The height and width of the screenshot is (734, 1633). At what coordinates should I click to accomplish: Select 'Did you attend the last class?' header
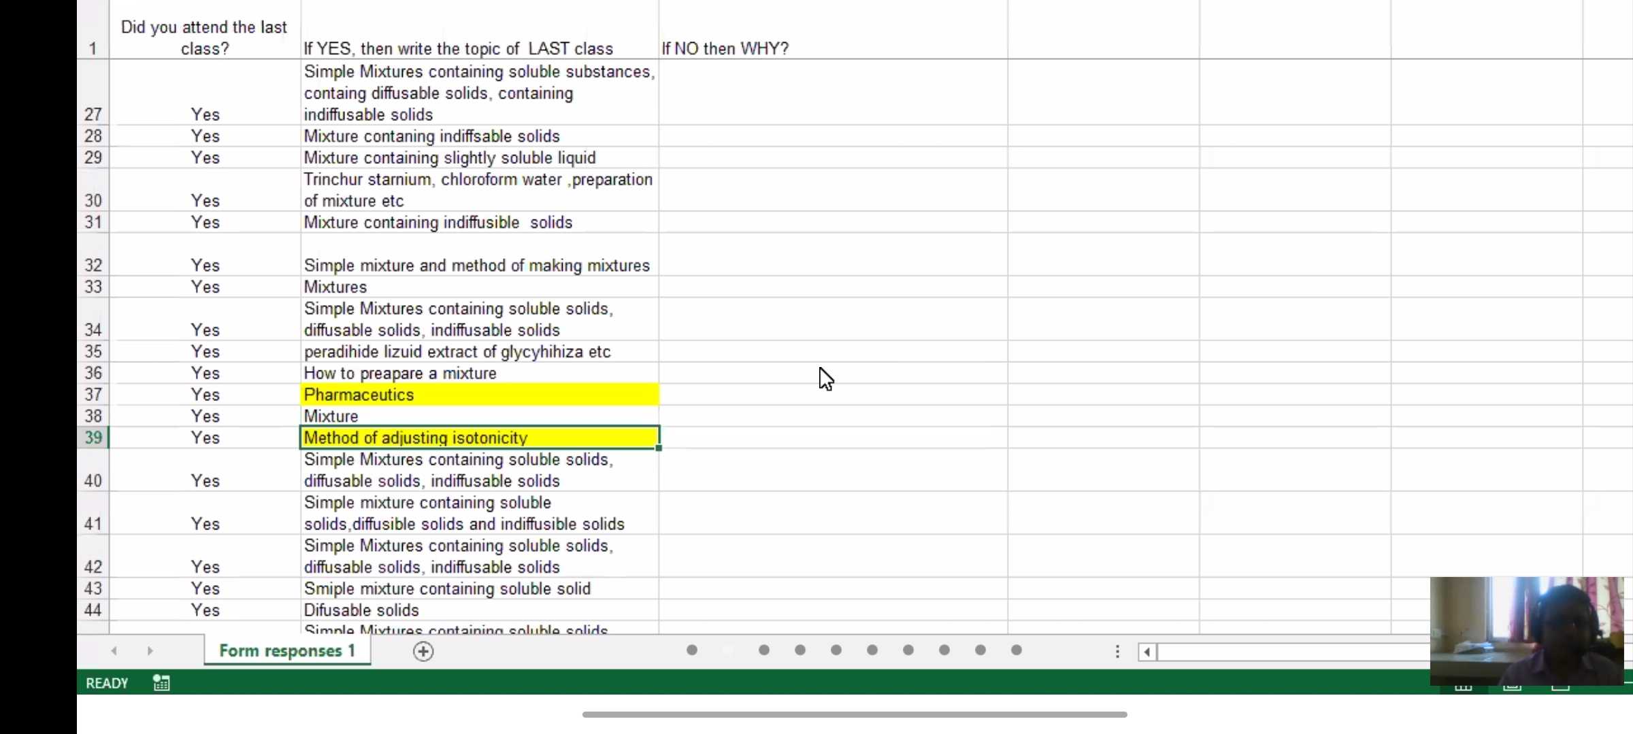[204, 38]
